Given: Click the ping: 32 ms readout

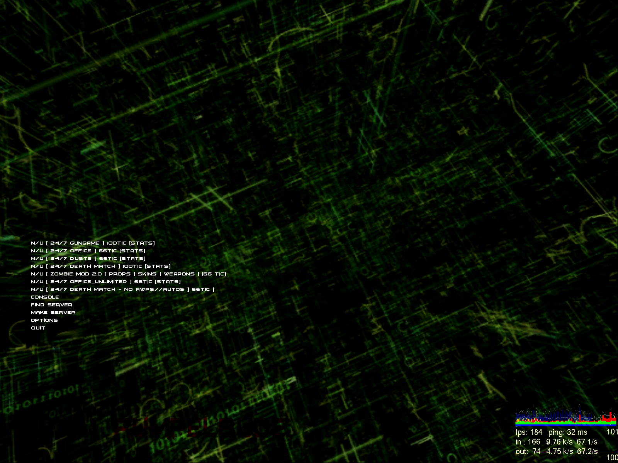Looking at the screenshot, I should (568, 432).
